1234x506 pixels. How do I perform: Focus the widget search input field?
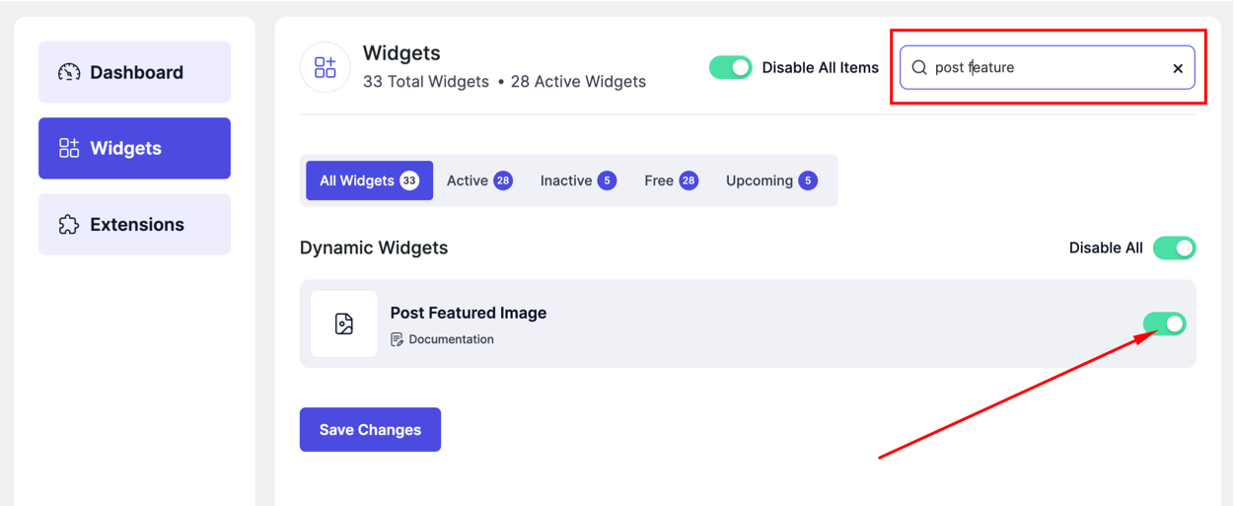click(1046, 68)
